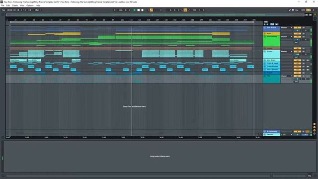Toggle Lock Envelopes button above track list

click(x=277, y=24)
